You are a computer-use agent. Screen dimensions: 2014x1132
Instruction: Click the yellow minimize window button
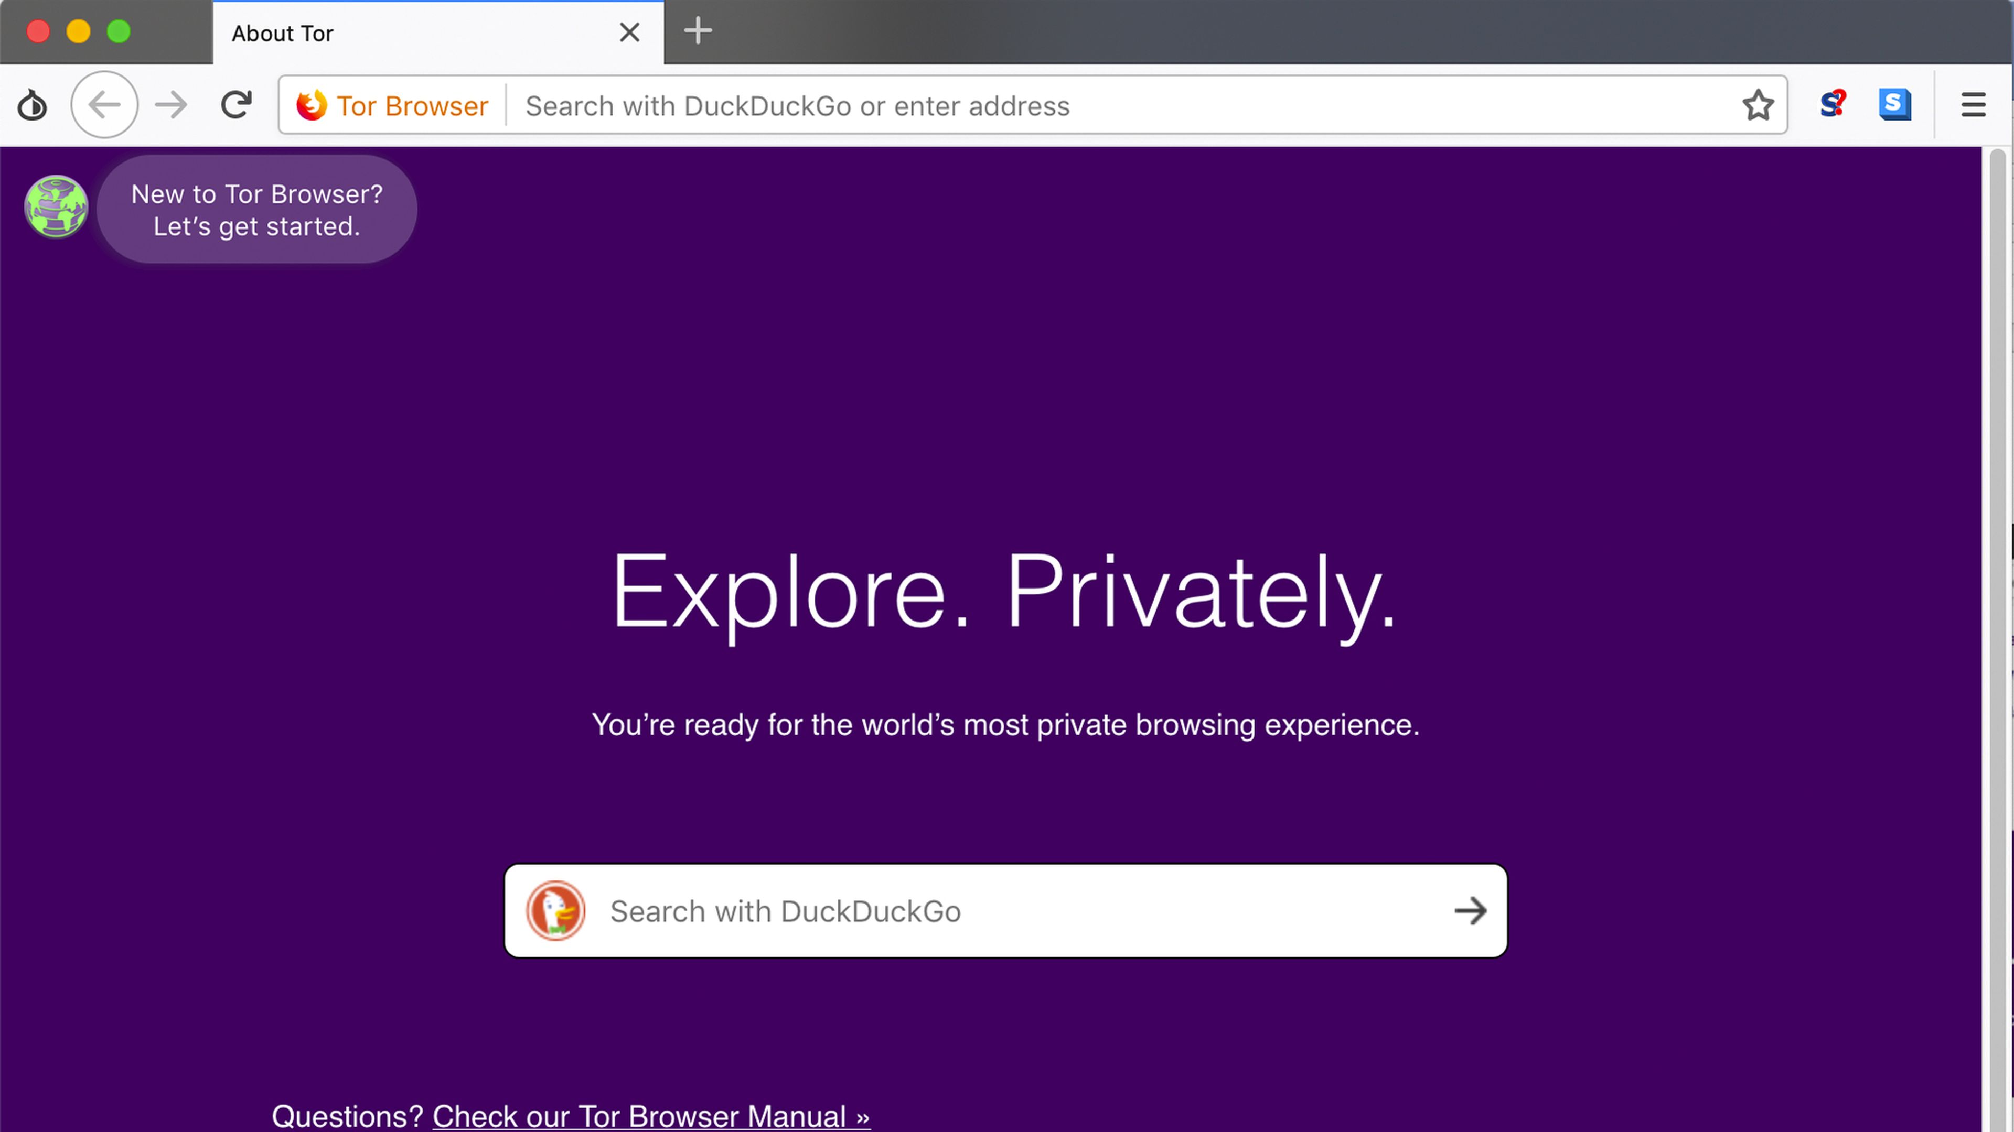pyautogui.click(x=78, y=31)
